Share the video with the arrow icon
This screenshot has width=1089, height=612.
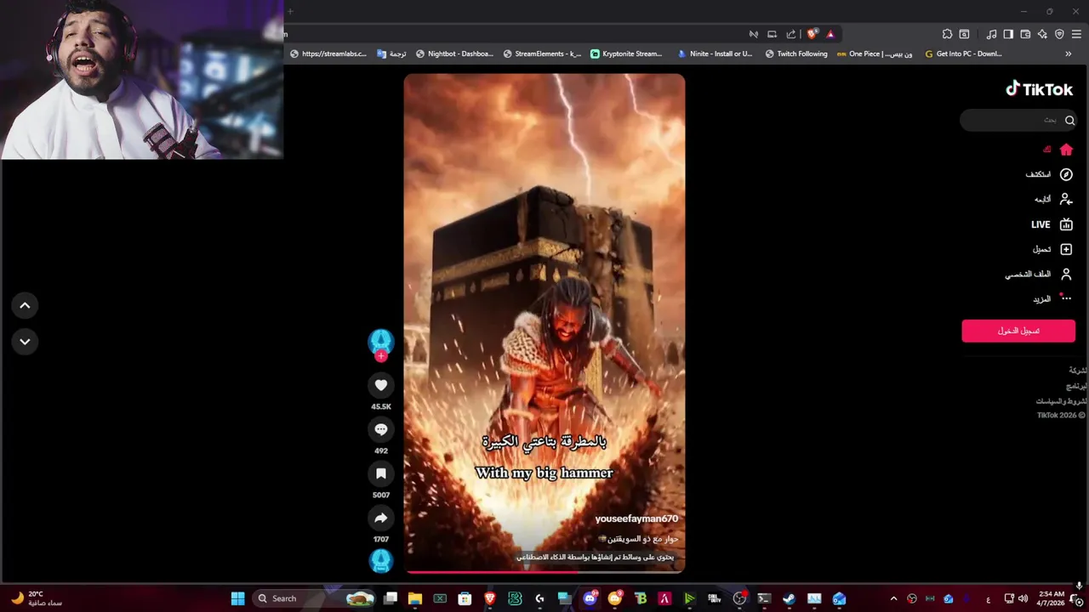[381, 518]
